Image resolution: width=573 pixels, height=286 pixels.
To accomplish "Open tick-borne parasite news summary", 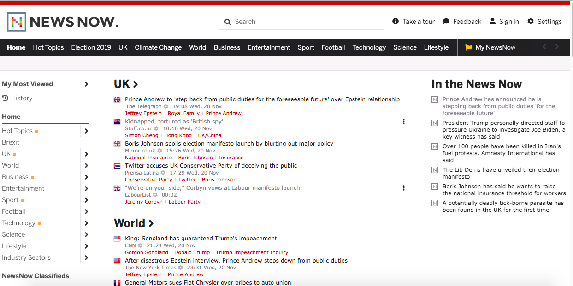I will (503, 206).
